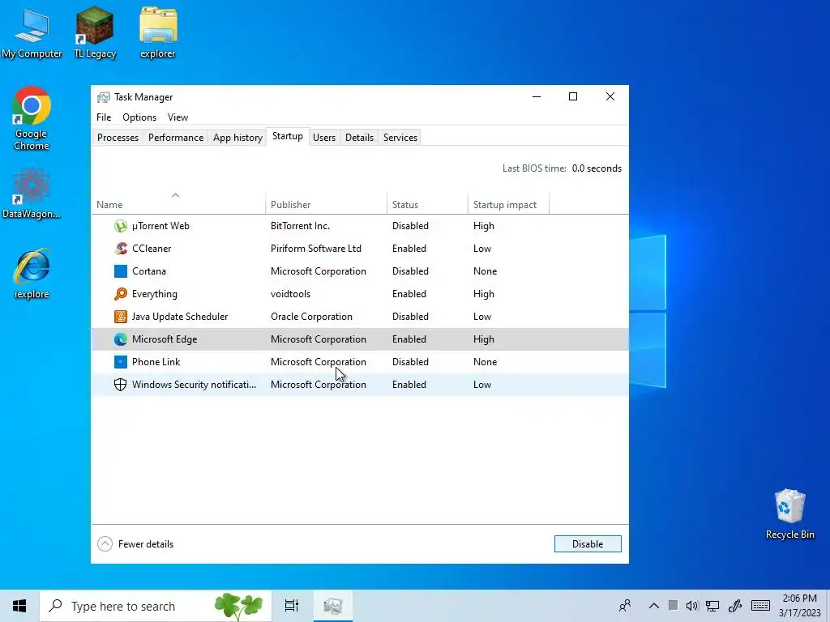Click the Microsoft Edge icon in list

pos(121,339)
